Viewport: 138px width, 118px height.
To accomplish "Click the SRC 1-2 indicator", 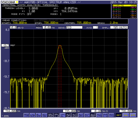I will pyautogui.click(x=57, y=115).
